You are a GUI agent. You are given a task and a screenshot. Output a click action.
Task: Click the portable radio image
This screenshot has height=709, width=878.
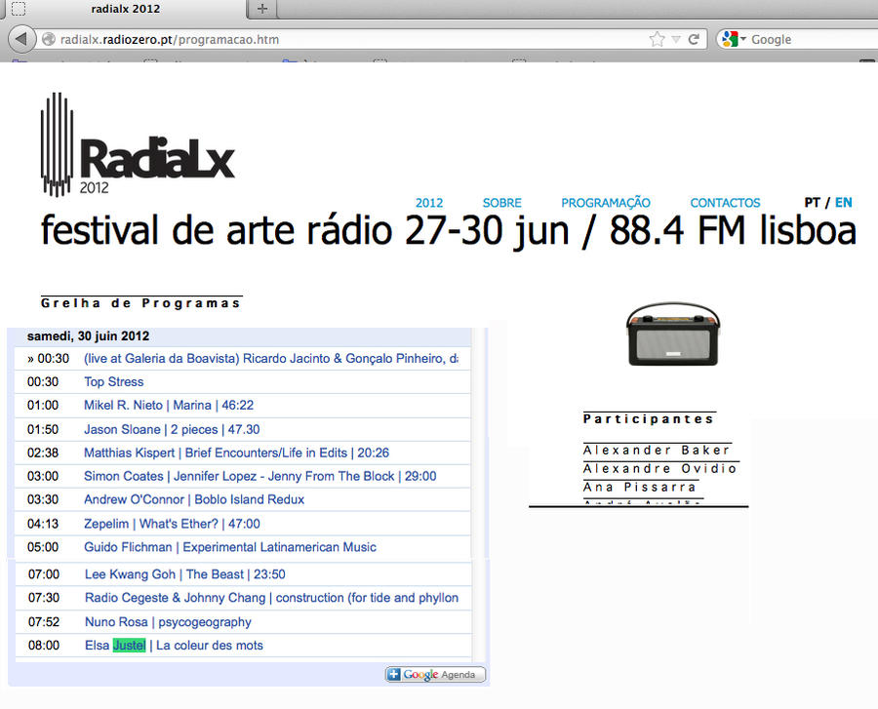[672, 335]
